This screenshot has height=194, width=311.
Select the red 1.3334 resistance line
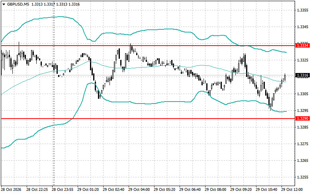click(x=148, y=46)
